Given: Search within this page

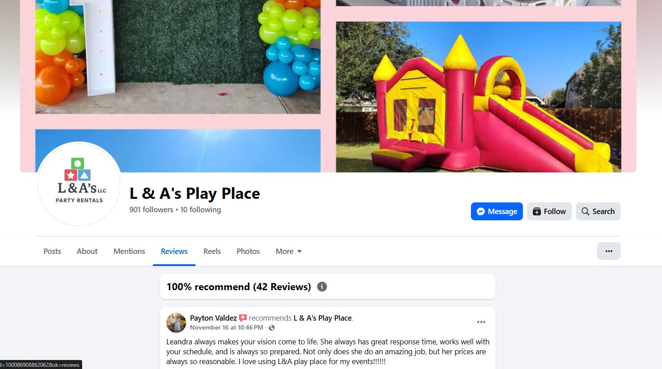Looking at the screenshot, I should pos(598,211).
